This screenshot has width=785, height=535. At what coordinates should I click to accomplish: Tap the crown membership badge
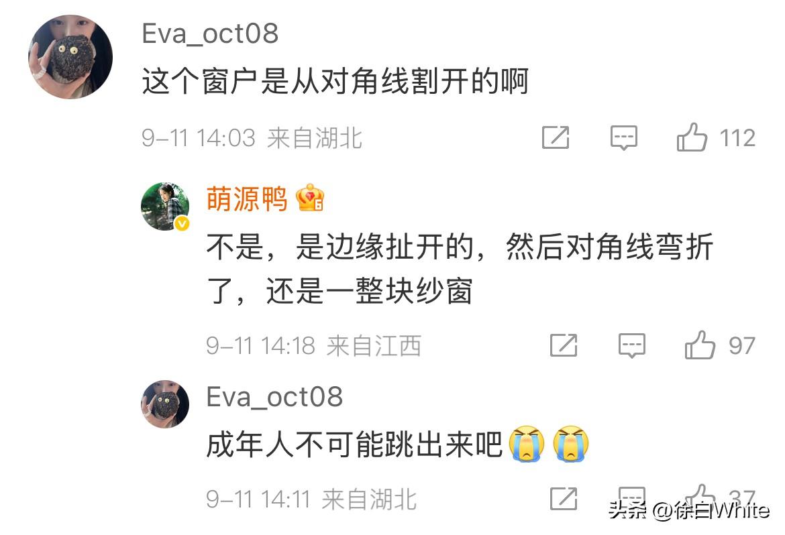pyautogui.click(x=310, y=198)
